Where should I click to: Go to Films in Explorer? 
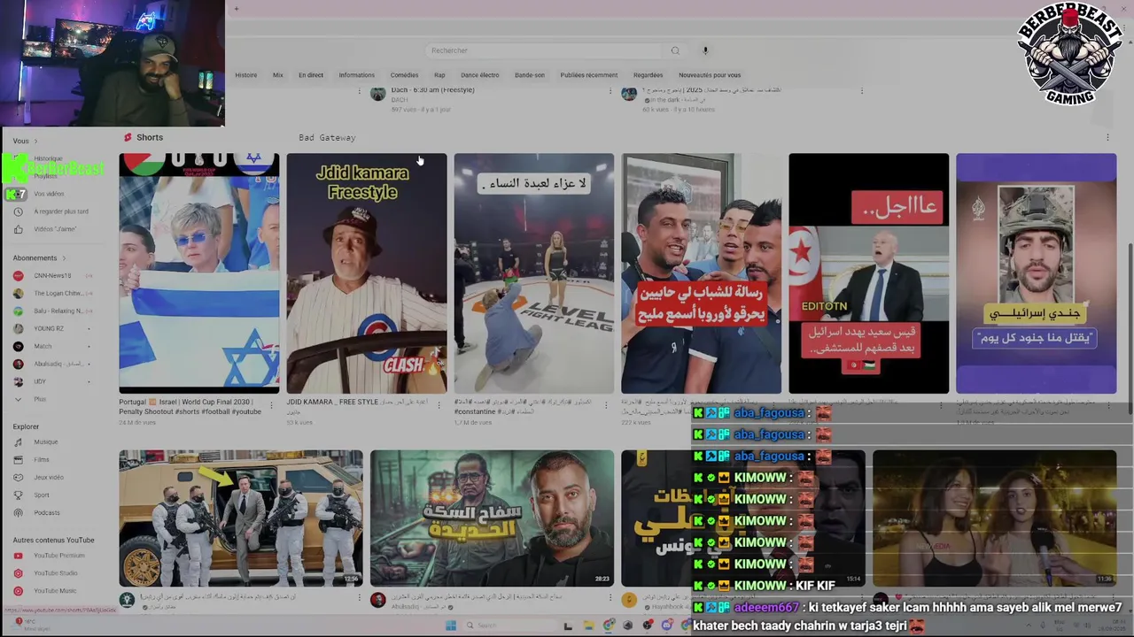41,459
